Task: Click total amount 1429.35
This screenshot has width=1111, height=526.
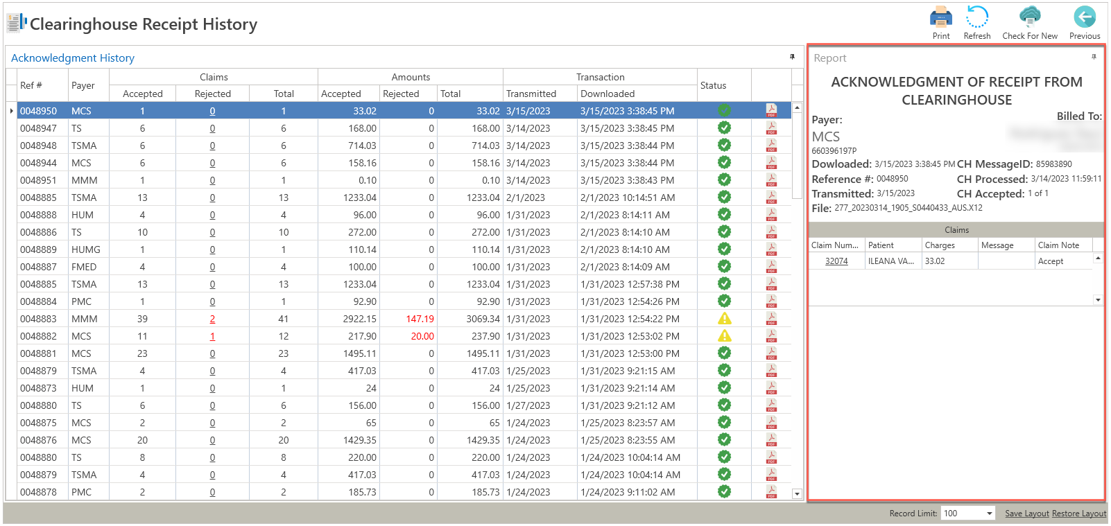Action: pos(483,440)
